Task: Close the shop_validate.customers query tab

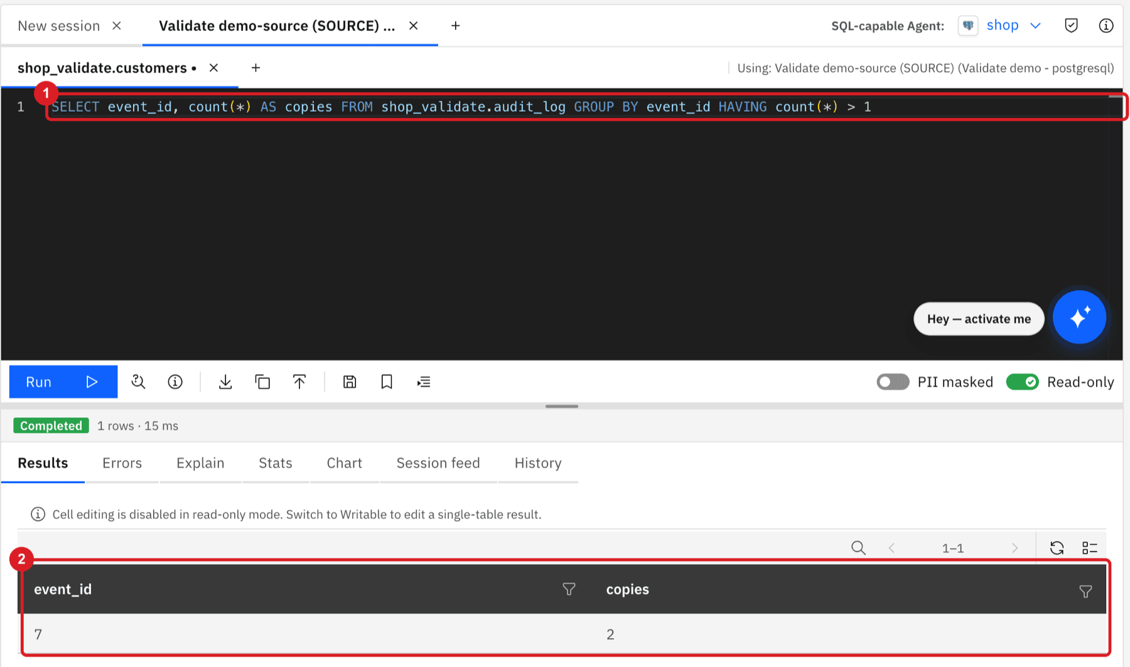Action: 213,68
